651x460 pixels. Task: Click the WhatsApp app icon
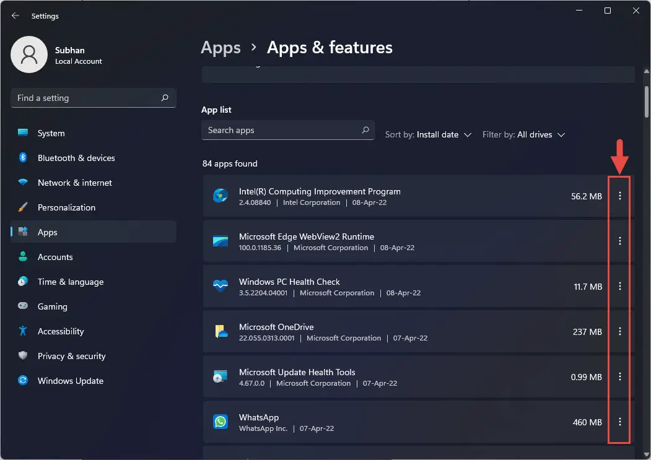tap(221, 422)
